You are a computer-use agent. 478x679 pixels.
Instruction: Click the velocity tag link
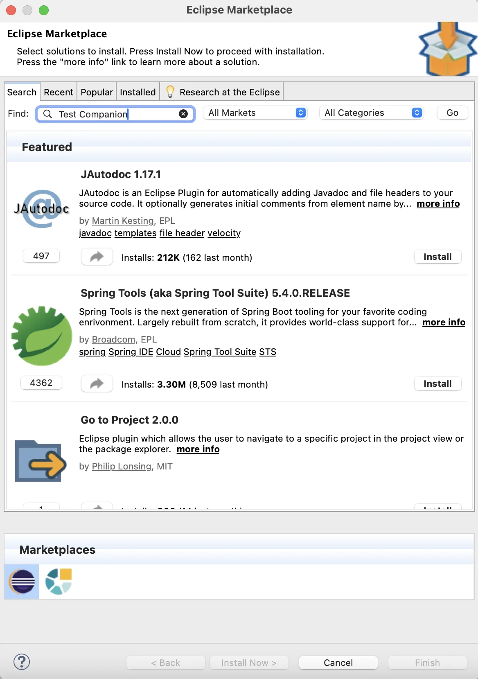224,233
